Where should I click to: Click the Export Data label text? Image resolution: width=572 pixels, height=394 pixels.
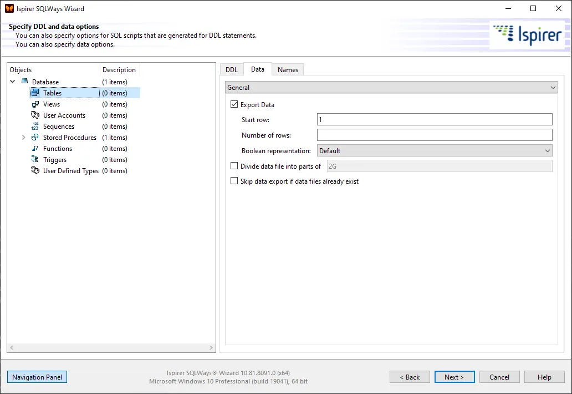click(257, 104)
